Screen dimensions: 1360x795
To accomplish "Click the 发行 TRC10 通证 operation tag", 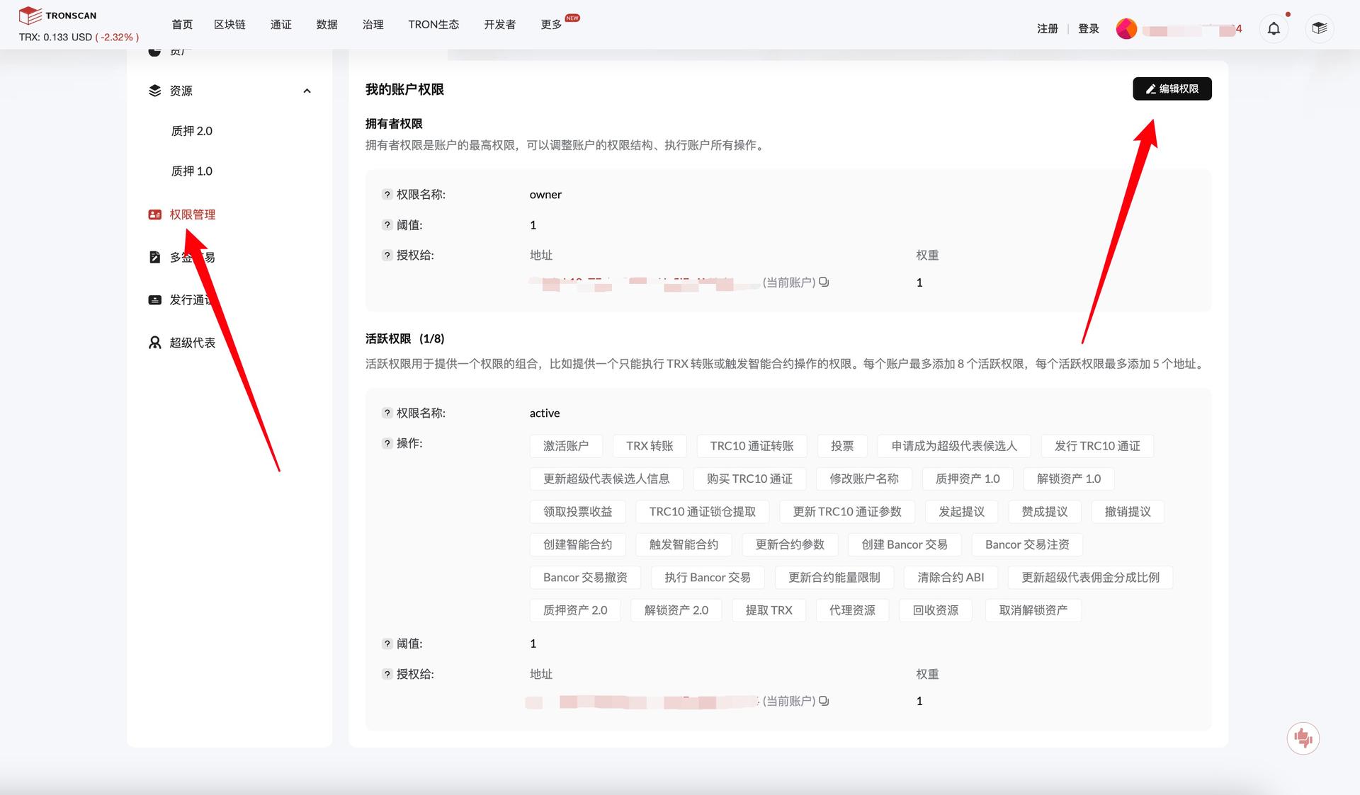I will pyautogui.click(x=1097, y=446).
